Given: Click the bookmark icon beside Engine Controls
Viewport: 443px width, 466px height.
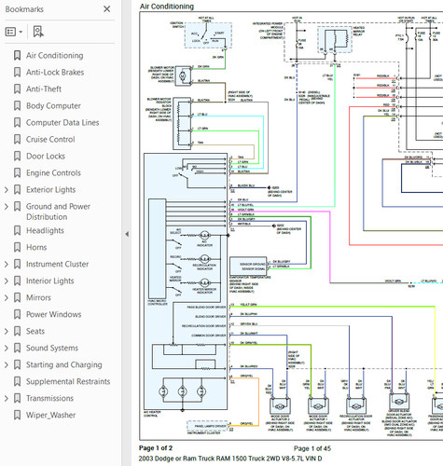Looking at the screenshot, I should (x=18, y=173).
